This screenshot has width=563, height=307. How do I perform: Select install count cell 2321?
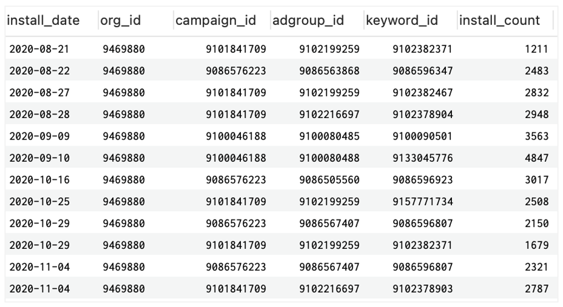coord(536,267)
